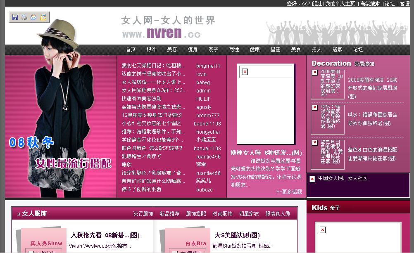Click the 08秋冬 fashion model banner
The height and width of the screenshot is (253, 414).
click(x=61, y=126)
